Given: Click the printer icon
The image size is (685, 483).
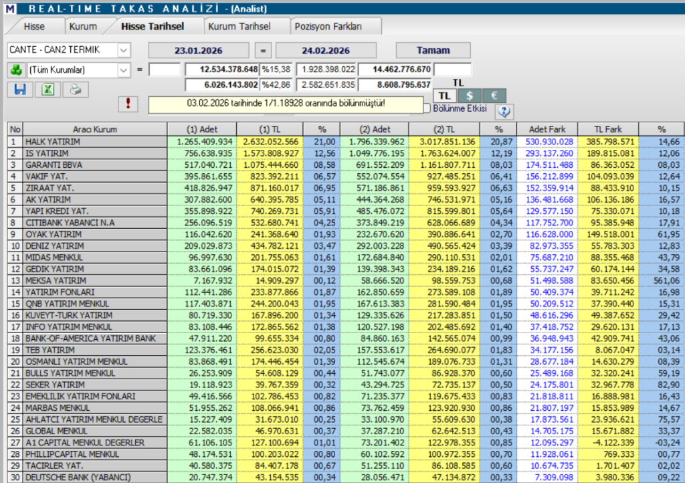Looking at the screenshot, I should point(76,90).
